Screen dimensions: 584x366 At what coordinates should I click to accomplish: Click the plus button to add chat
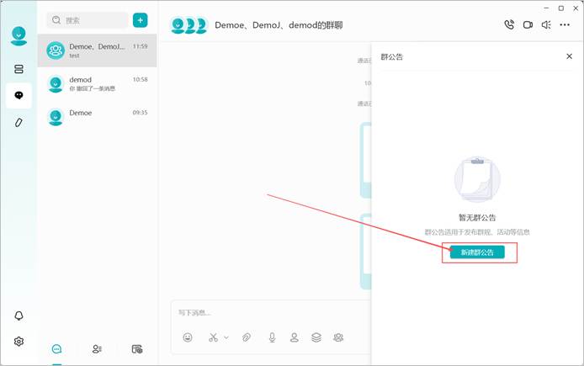click(140, 20)
